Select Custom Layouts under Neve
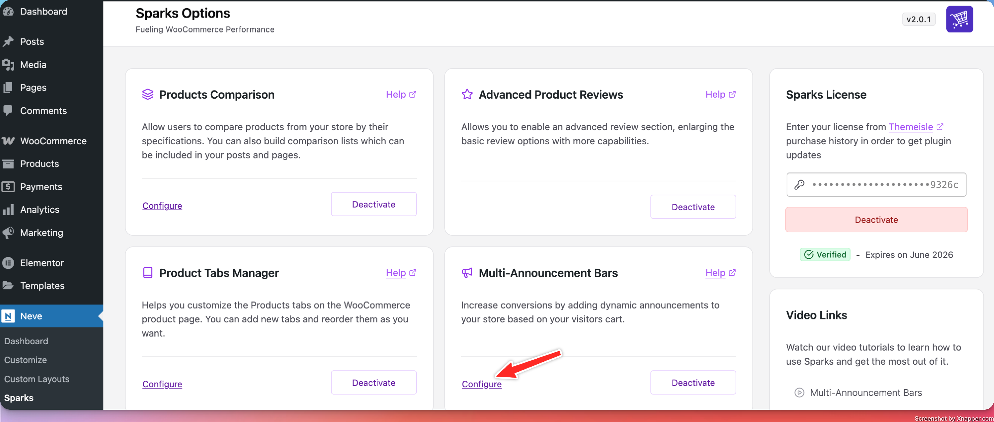This screenshot has height=422, width=994. [37, 379]
